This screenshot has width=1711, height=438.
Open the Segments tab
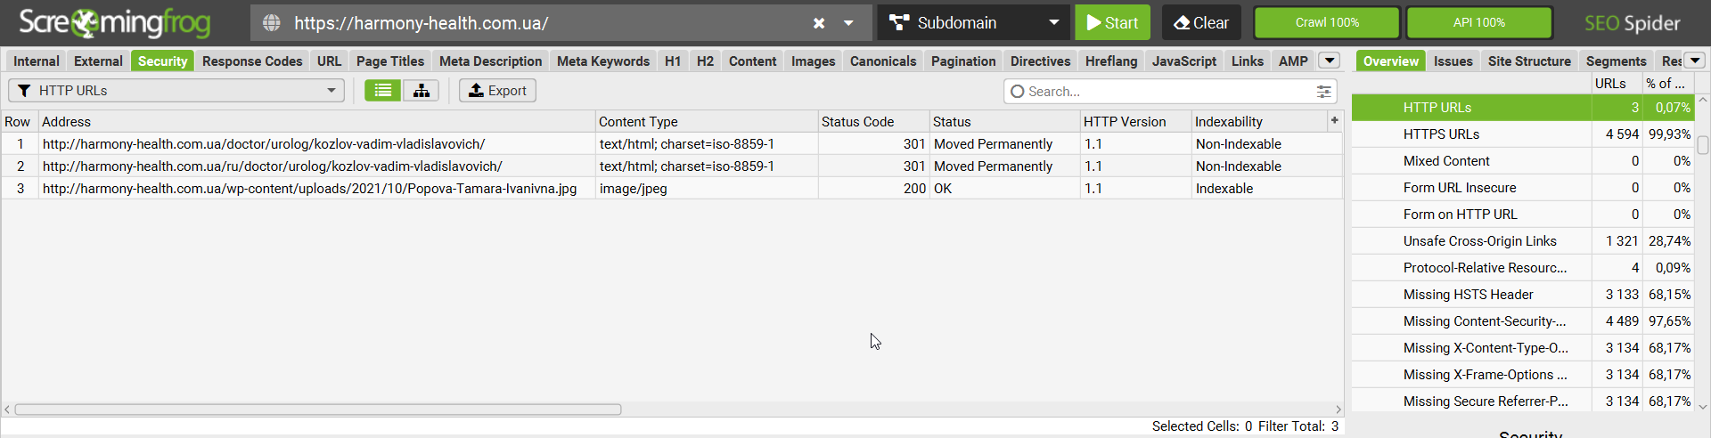[1616, 61]
